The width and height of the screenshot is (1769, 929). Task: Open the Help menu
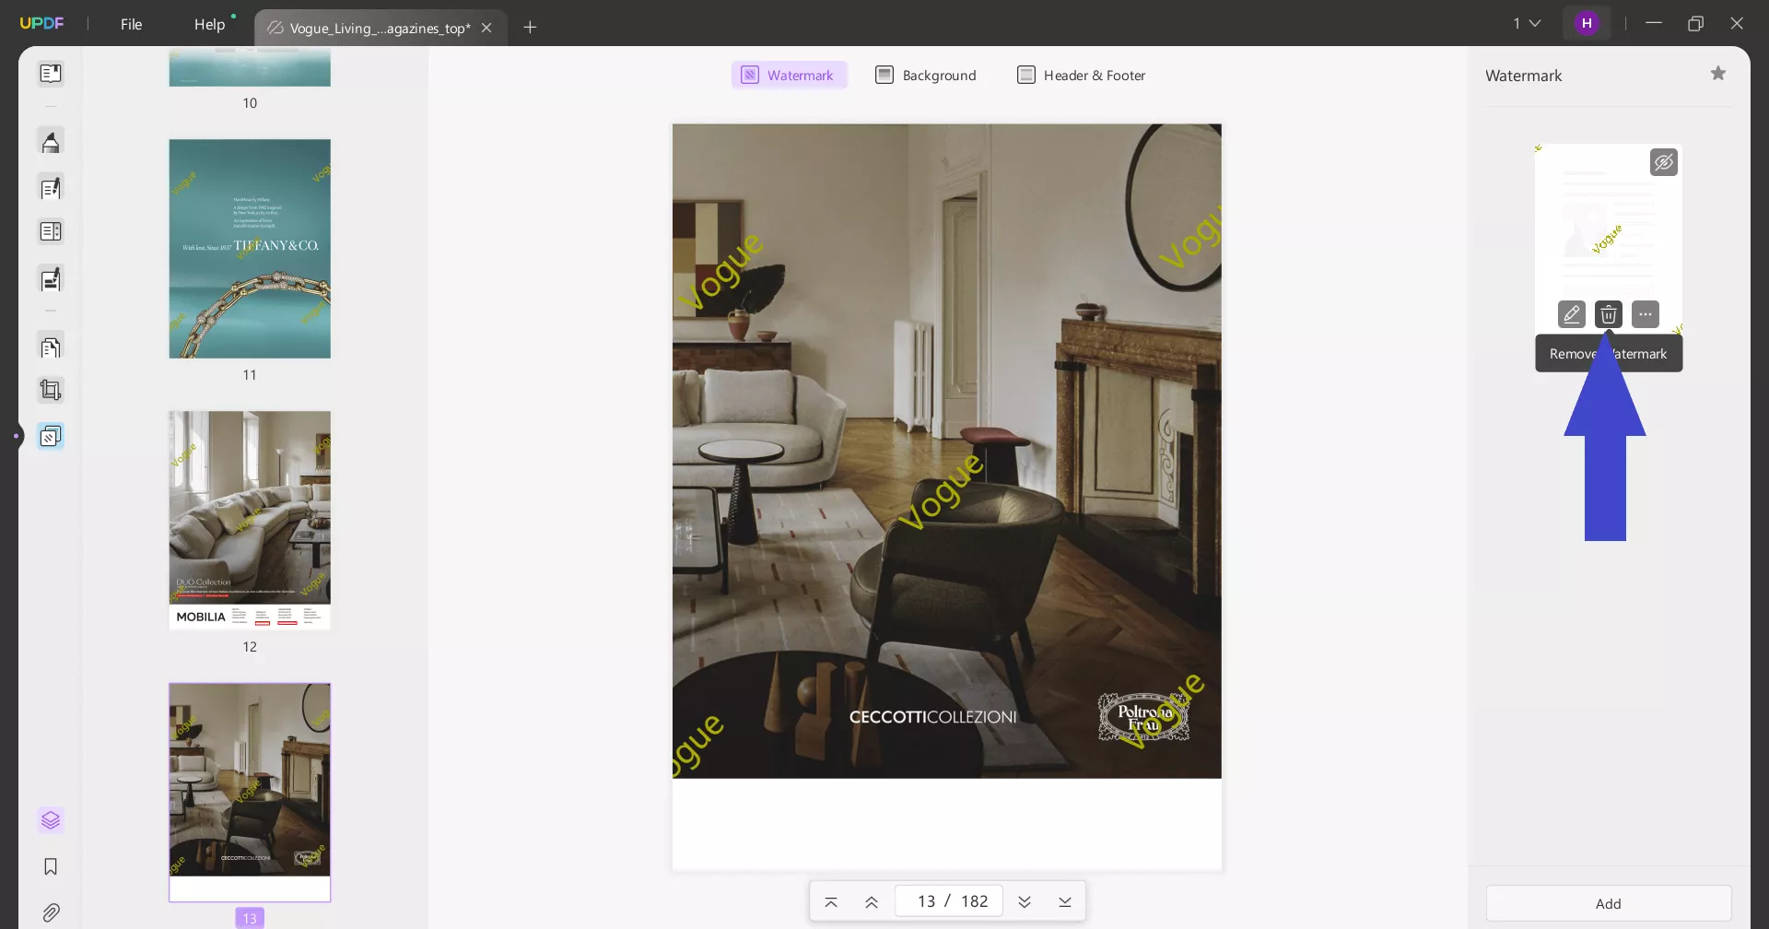(210, 24)
